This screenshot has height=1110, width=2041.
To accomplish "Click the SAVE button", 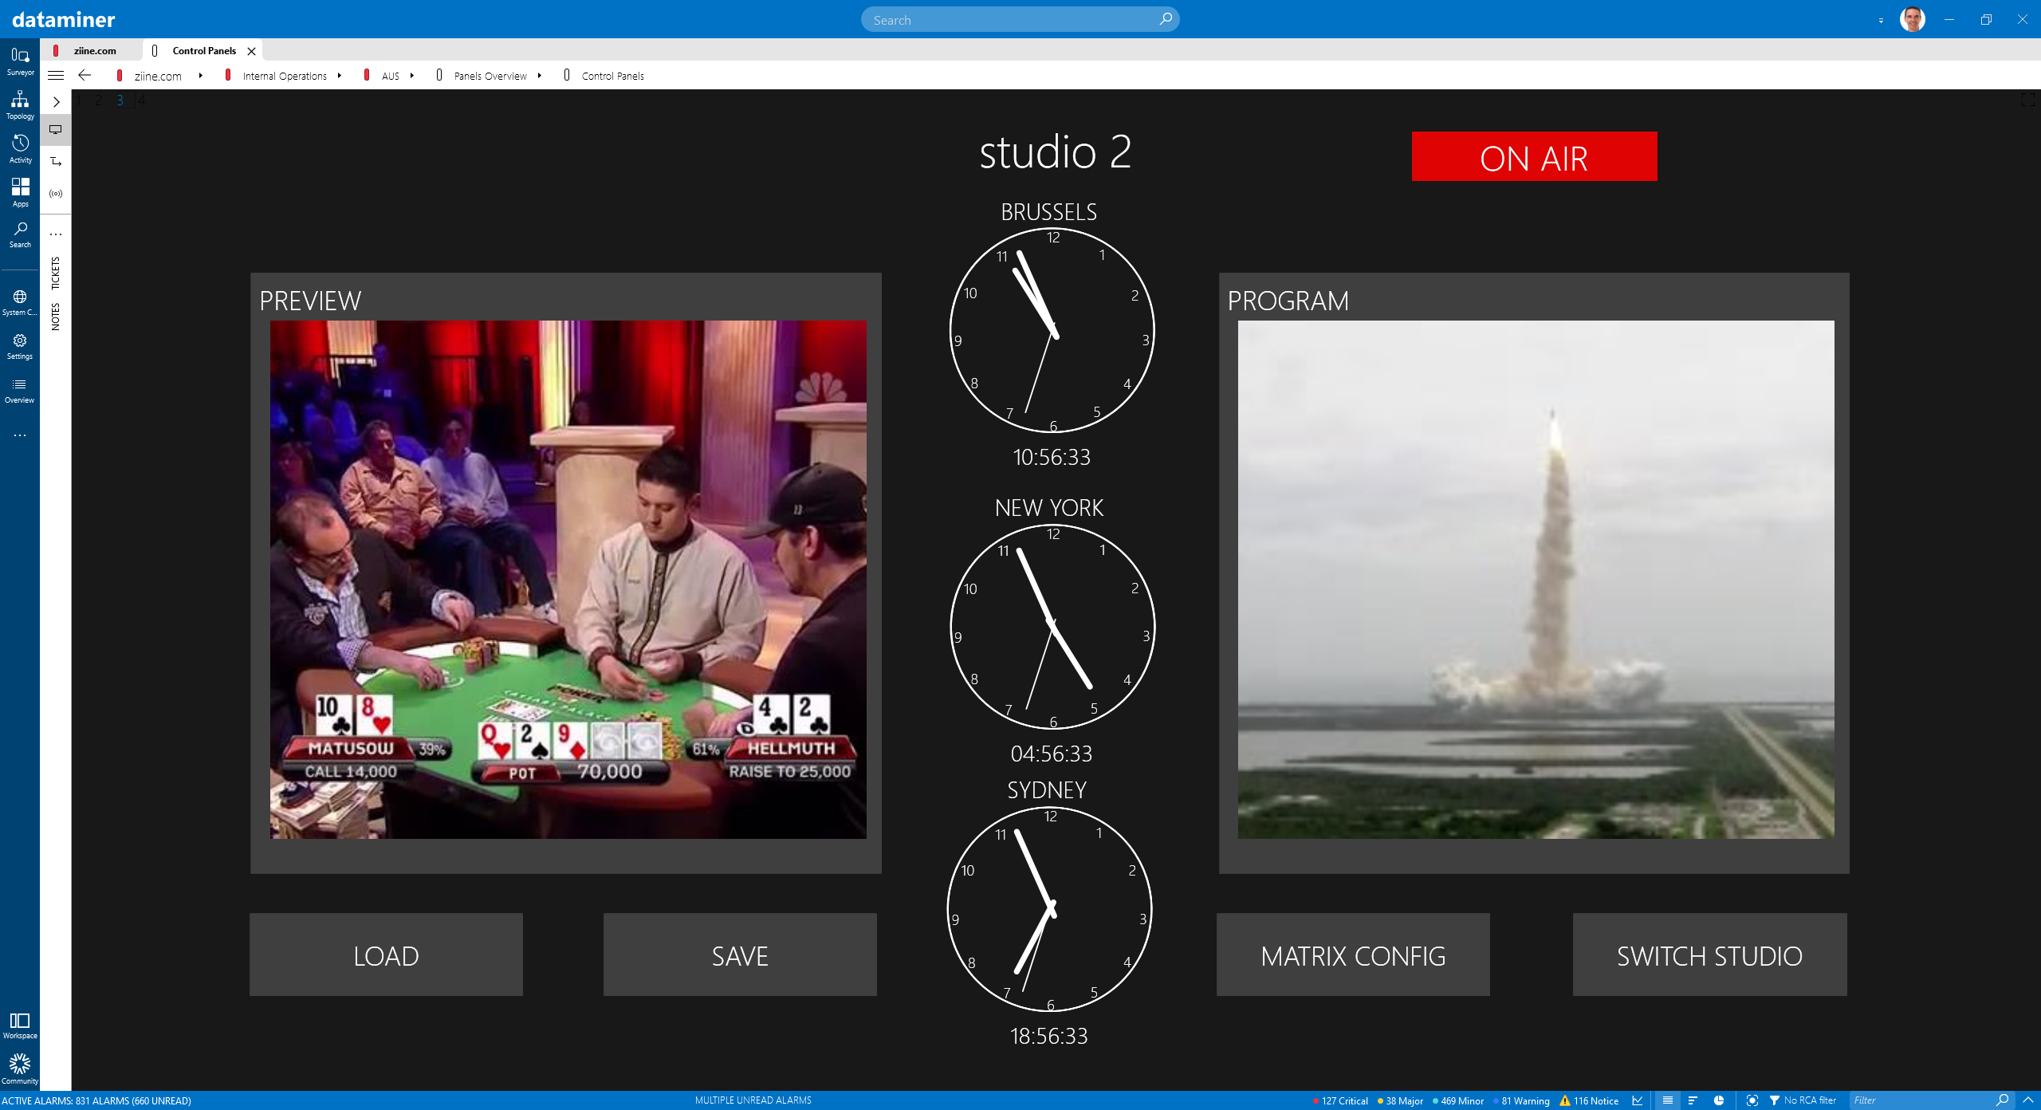I will click(x=740, y=955).
